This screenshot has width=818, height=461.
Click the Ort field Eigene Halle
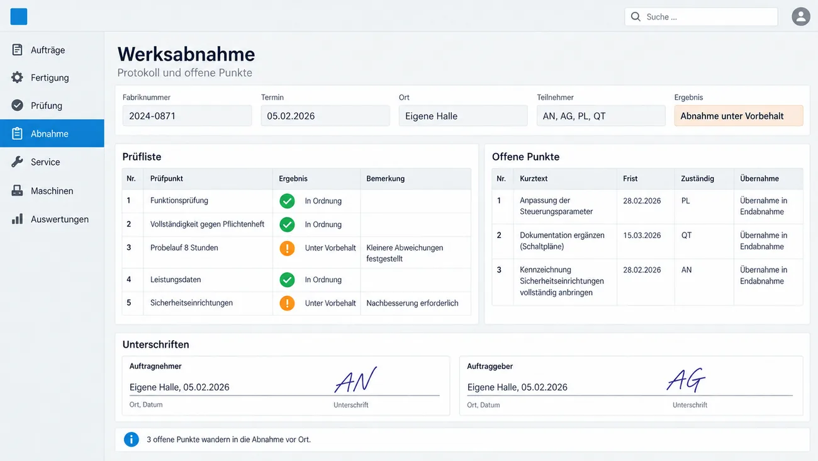click(463, 116)
